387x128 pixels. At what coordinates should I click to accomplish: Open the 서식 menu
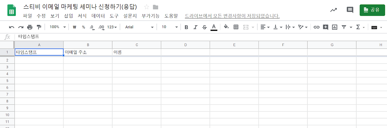82,16
